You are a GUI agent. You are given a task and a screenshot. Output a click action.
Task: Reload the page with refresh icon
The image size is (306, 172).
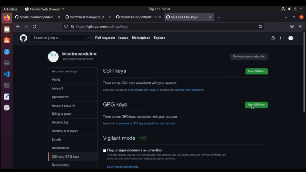34,27
